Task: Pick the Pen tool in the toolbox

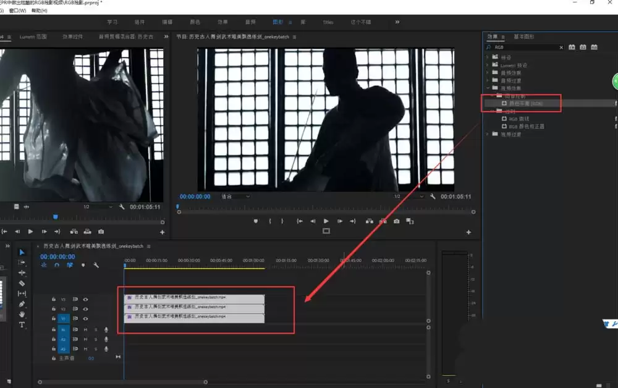Action: point(22,304)
